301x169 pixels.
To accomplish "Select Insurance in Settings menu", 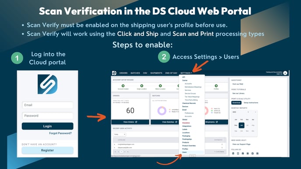I will (186, 123).
